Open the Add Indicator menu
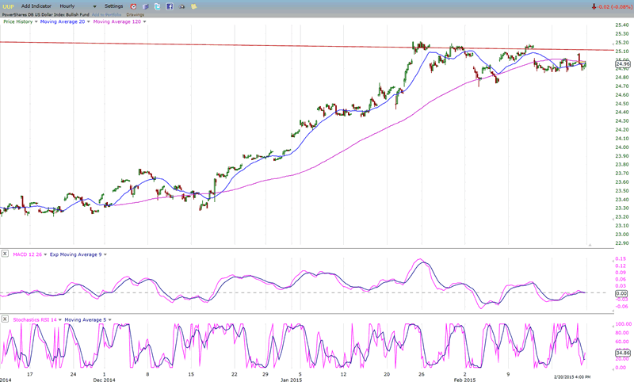This screenshot has height=382, width=634. coord(36,6)
